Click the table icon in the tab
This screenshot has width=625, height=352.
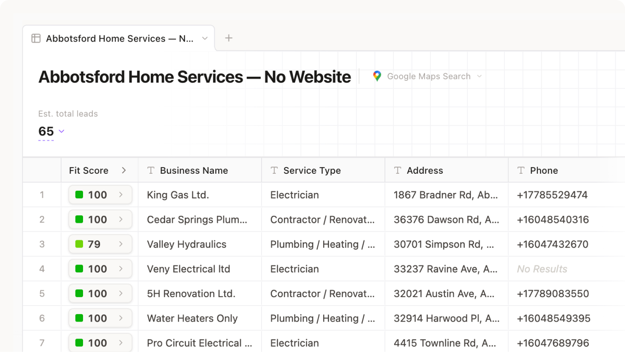(x=36, y=38)
